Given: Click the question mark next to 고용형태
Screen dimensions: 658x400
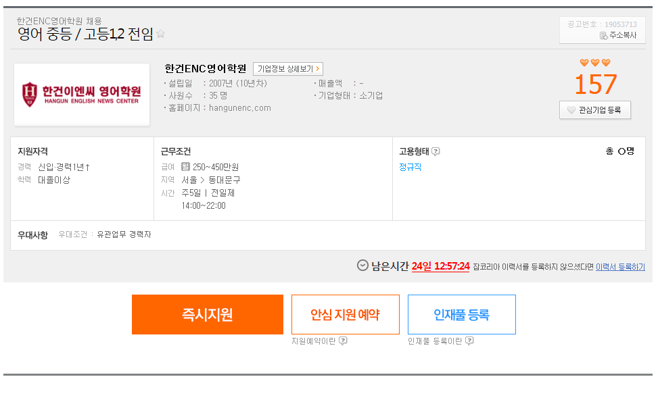Looking at the screenshot, I should point(436,151).
